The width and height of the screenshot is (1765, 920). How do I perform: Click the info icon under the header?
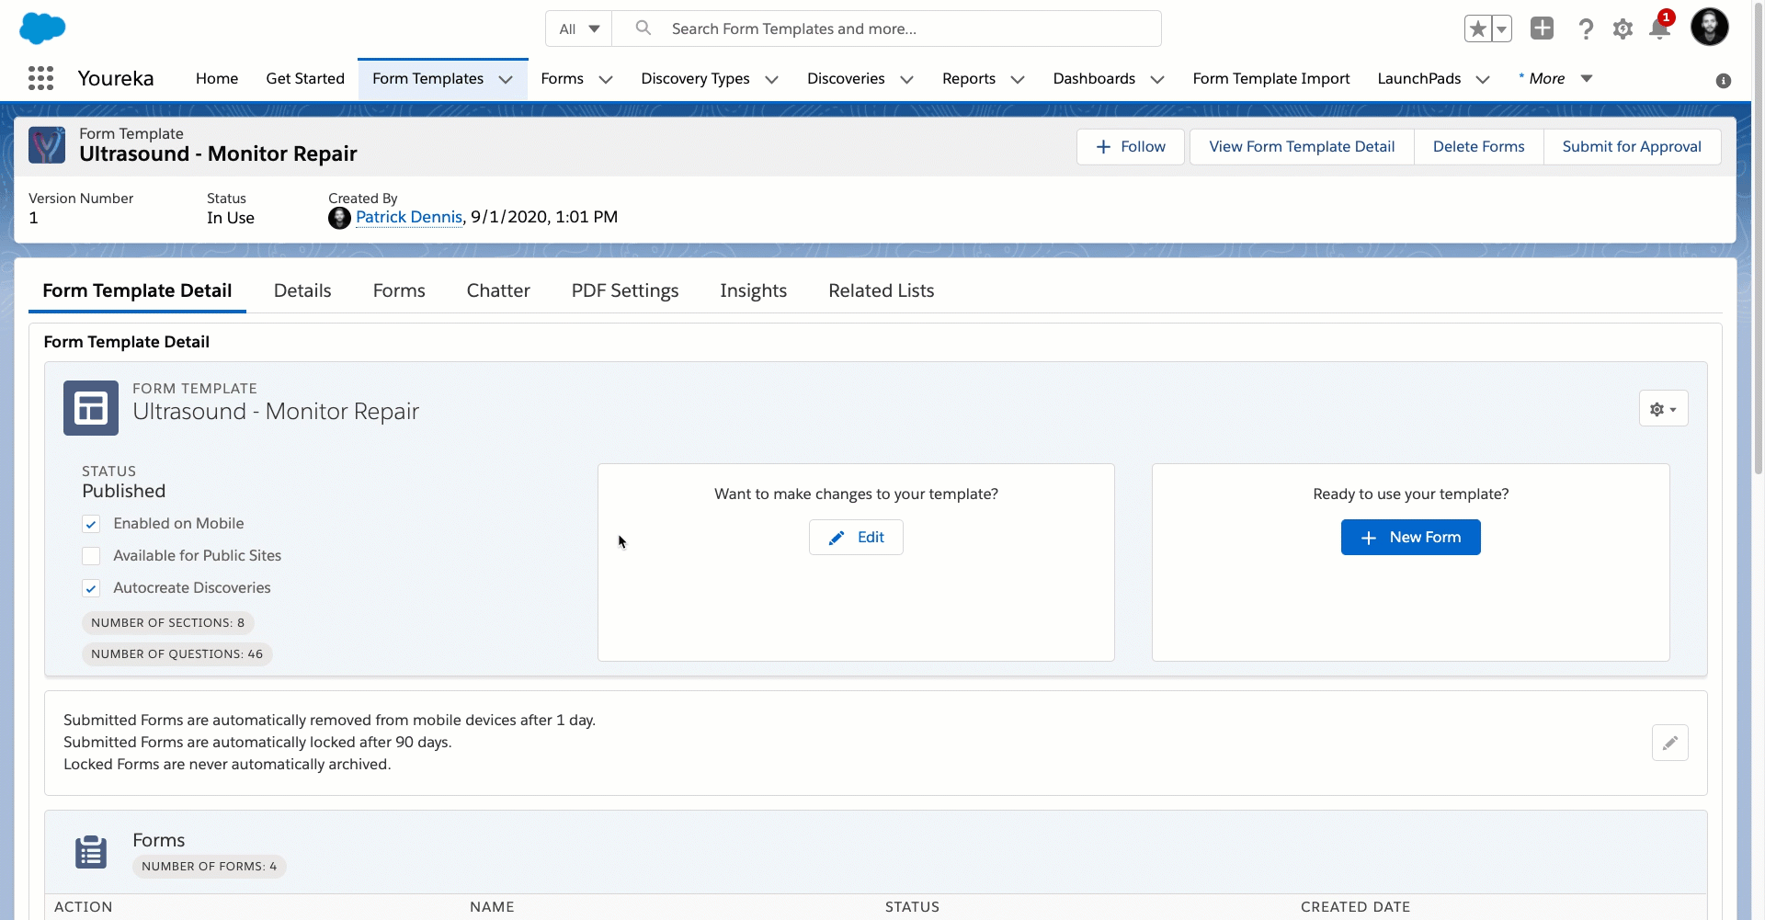click(x=1724, y=81)
